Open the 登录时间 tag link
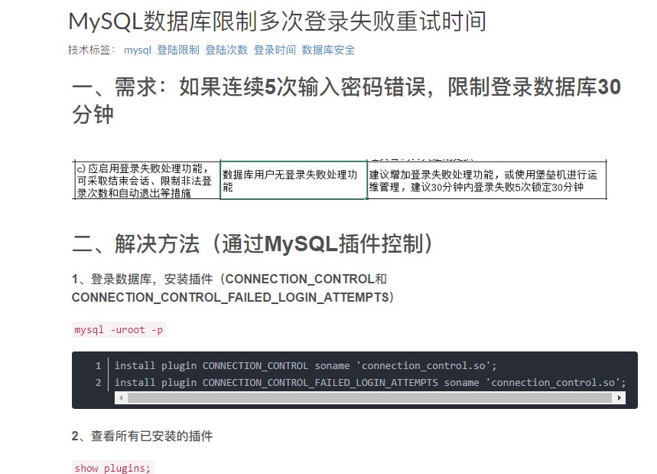The height and width of the screenshot is (474, 657). [x=275, y=50]
